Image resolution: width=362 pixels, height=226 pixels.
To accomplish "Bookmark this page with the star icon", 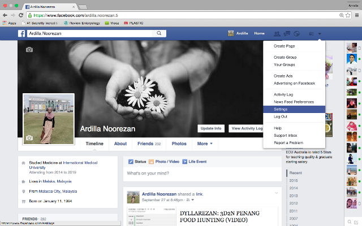I will point(348,15).
